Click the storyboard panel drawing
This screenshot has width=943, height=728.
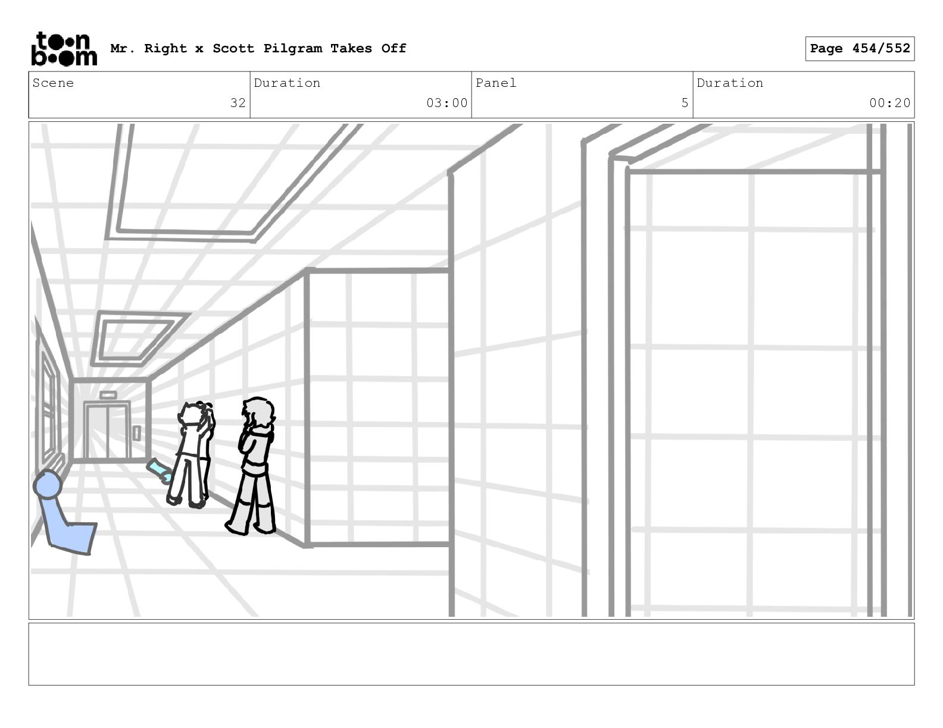(x=472, y=371)
